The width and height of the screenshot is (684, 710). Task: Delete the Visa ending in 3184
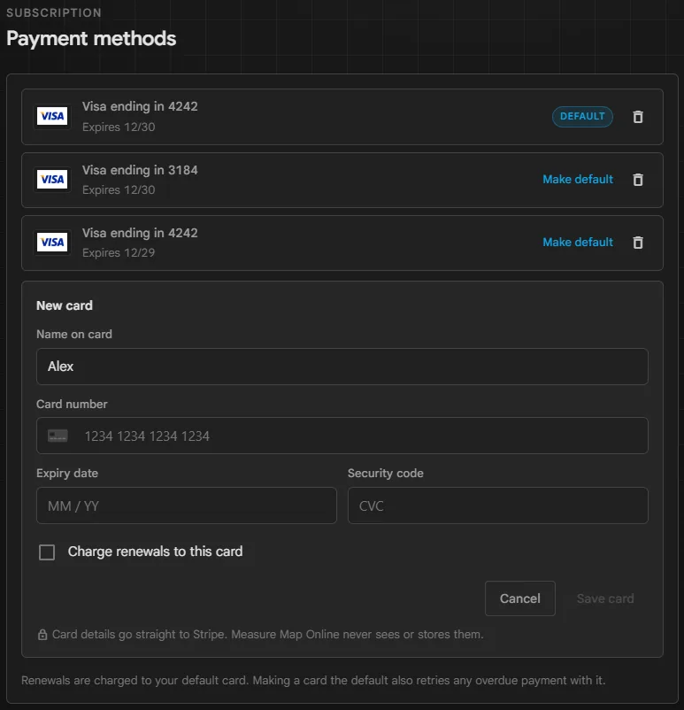click(638, 180)
